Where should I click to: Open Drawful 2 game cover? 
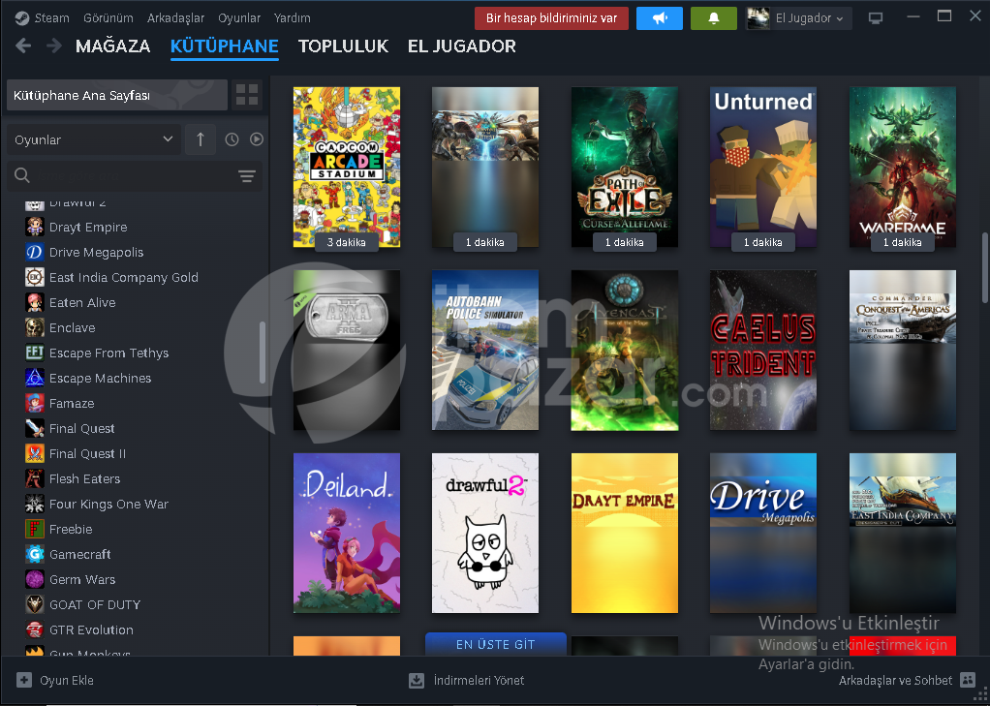point(485,533)
